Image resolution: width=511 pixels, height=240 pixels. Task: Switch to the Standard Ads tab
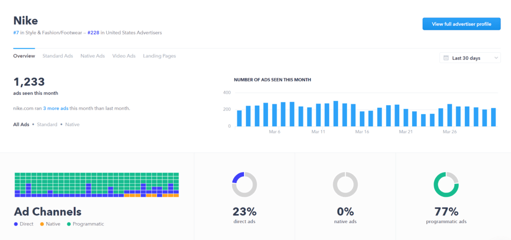click(57, 56)
